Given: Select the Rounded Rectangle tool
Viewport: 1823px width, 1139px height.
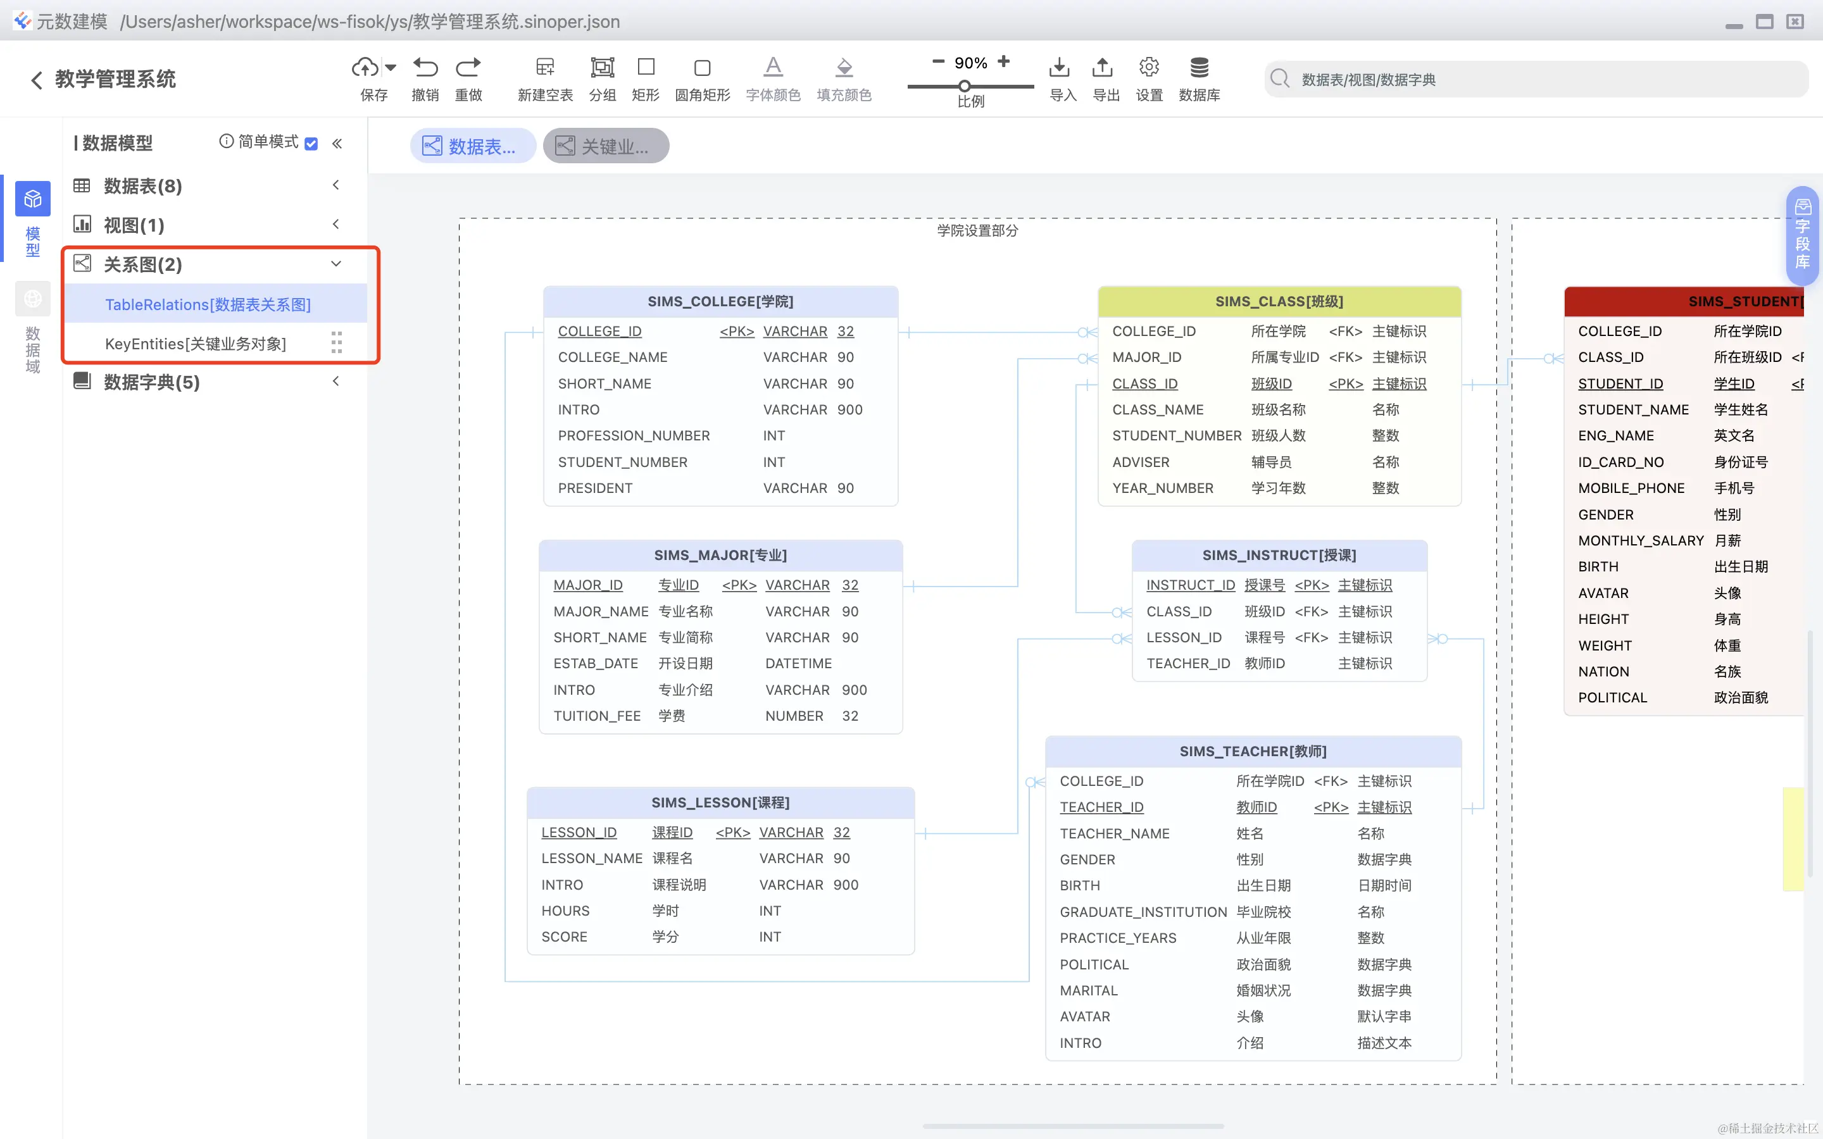Looking at the screenshot, I should tap(701, 68).
